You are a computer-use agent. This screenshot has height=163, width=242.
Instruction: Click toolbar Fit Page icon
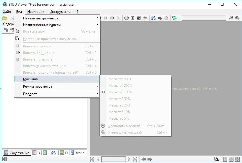click(106, 18)
